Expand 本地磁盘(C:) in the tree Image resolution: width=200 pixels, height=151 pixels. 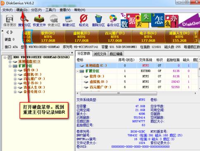[10, 62]
